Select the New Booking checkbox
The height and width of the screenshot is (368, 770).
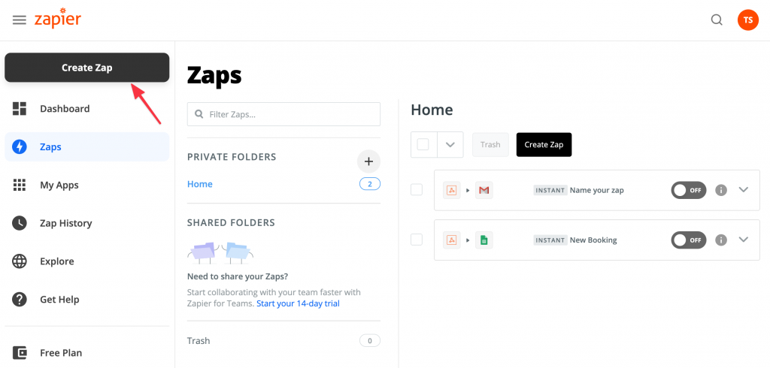pyautogui.click(x=417, y=240)
